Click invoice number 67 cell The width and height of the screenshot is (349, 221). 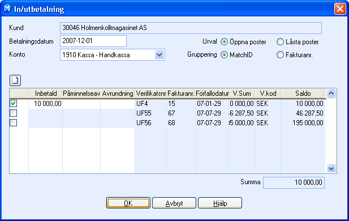click(181, 113)
